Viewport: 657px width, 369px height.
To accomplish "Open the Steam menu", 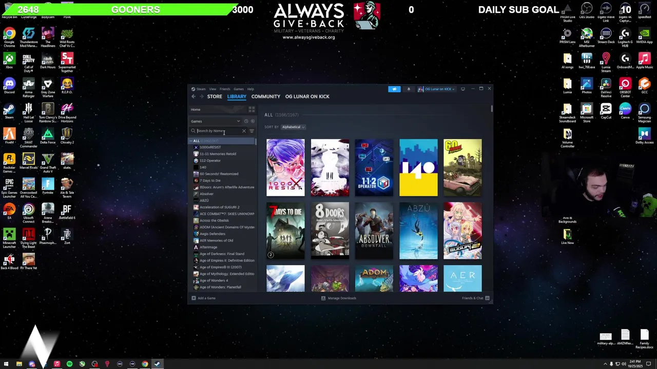I will point(201,89).
